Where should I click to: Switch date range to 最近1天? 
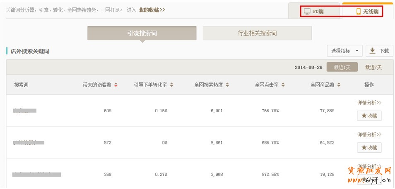[x=342, y=67]
